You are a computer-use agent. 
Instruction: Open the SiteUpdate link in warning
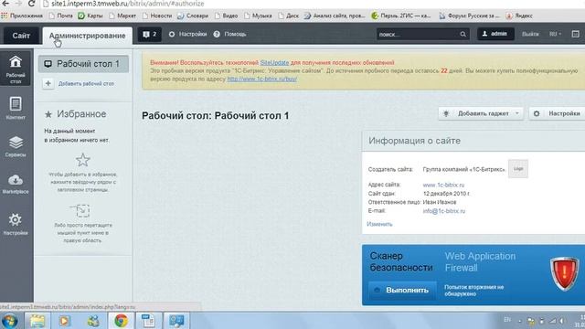274,63
